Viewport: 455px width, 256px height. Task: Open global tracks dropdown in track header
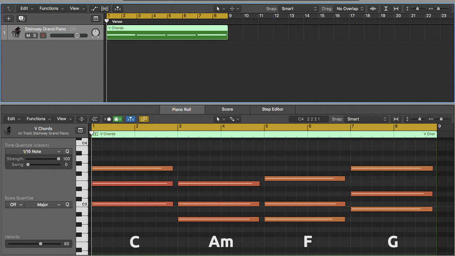[96, 18]
